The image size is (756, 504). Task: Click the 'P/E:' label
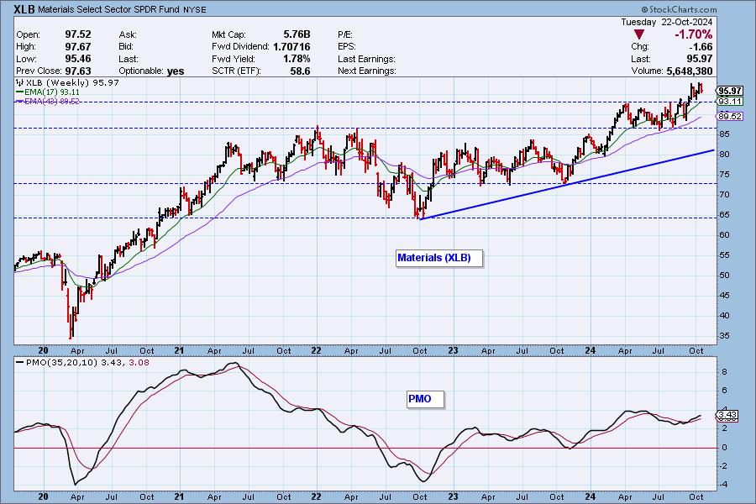click(x=345, y=34)
